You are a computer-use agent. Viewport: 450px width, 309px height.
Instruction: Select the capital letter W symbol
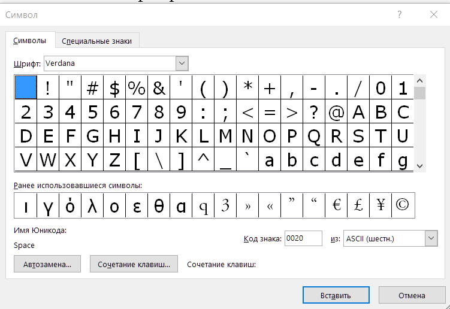pyautogui.click(x=48, y=159)
